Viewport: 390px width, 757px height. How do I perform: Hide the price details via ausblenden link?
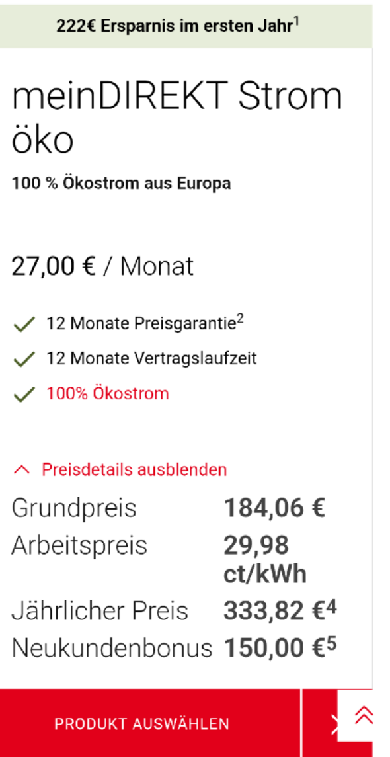pyautogui.click(x=134, y=469)
